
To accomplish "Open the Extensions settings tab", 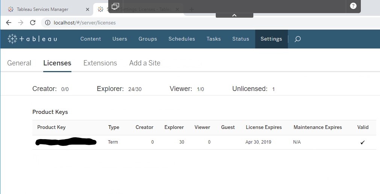I will point(100,63).
